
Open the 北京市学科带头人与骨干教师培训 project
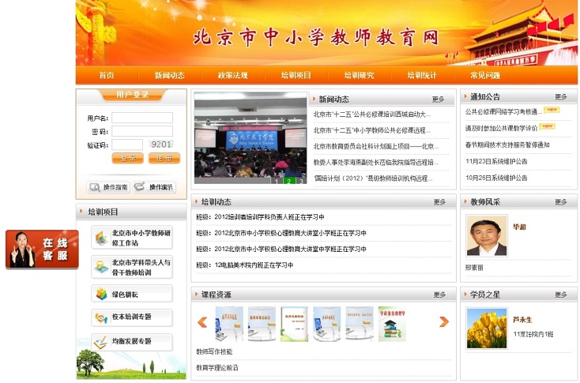pyautogui.click(x=131, y=267)
